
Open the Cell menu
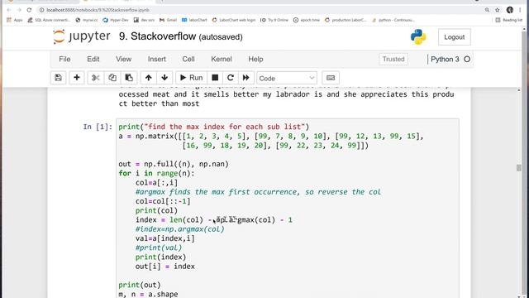[x=188, y=59]
